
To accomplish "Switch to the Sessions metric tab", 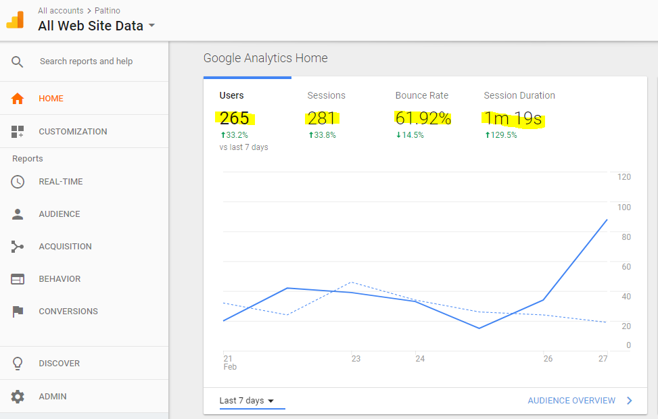I will [x=326, y=96].
